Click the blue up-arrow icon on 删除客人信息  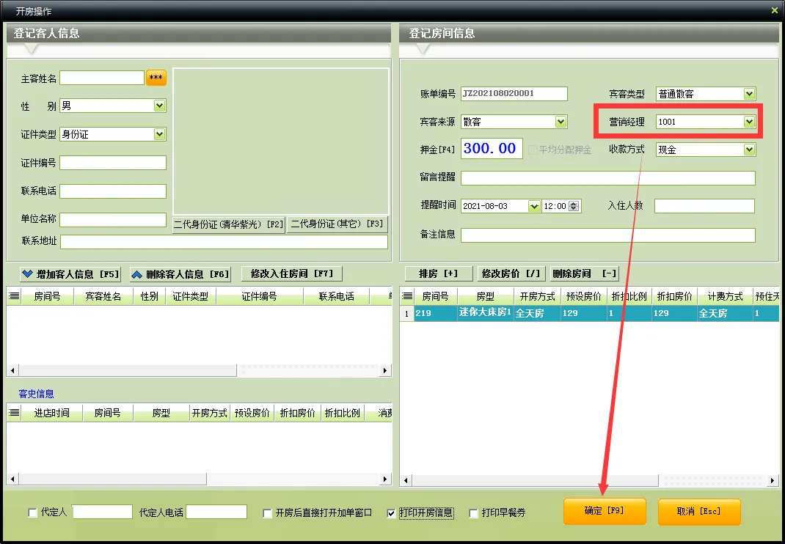pyautogui.click(x=138, y=273)
